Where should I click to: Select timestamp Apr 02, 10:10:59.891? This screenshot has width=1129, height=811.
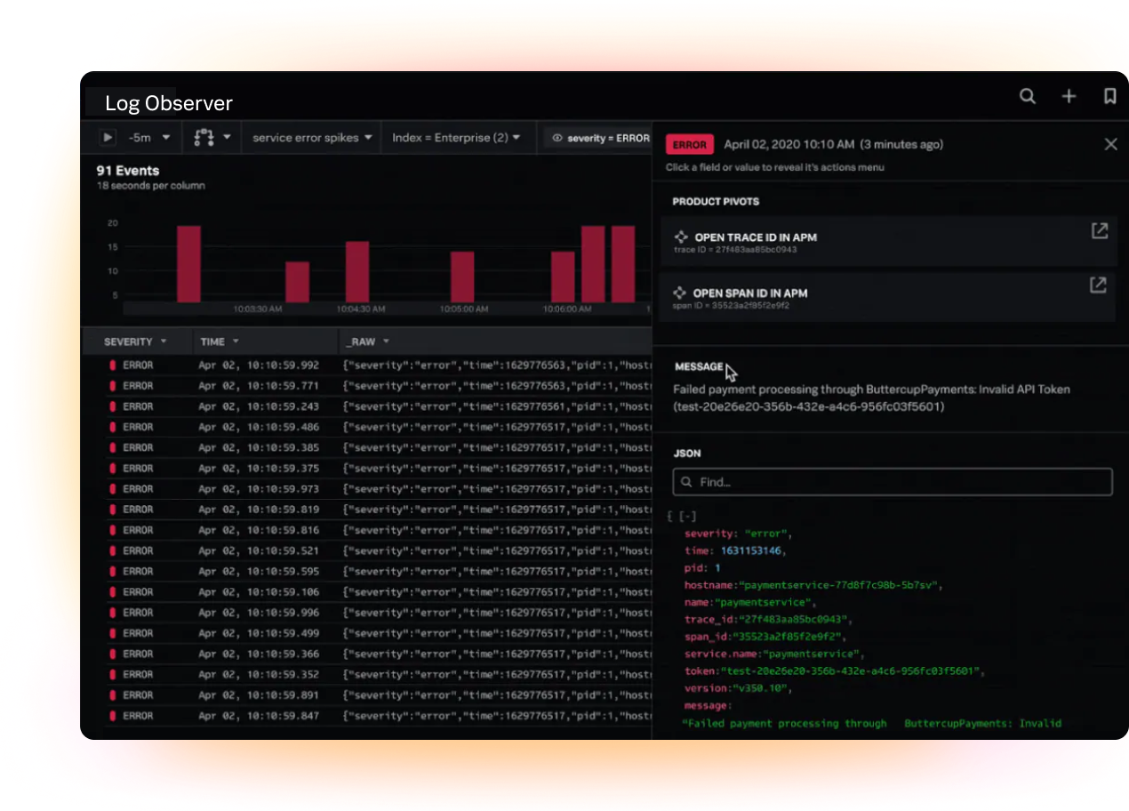(x=259, y=695)
